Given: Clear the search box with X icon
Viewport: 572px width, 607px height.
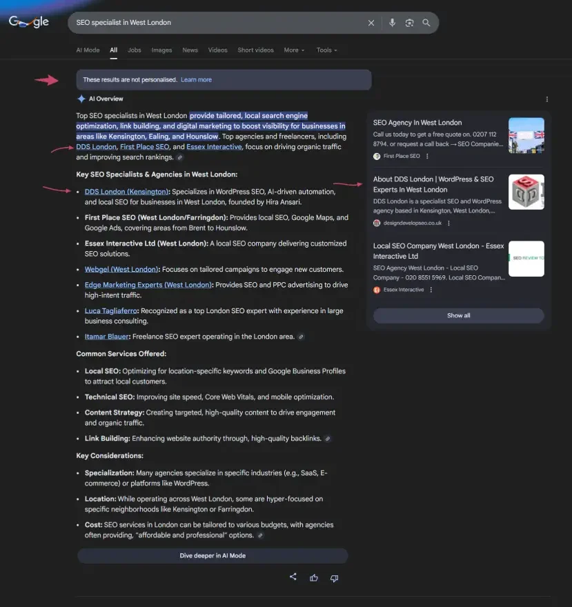Looking at the screenshot, I should [371, 23].
